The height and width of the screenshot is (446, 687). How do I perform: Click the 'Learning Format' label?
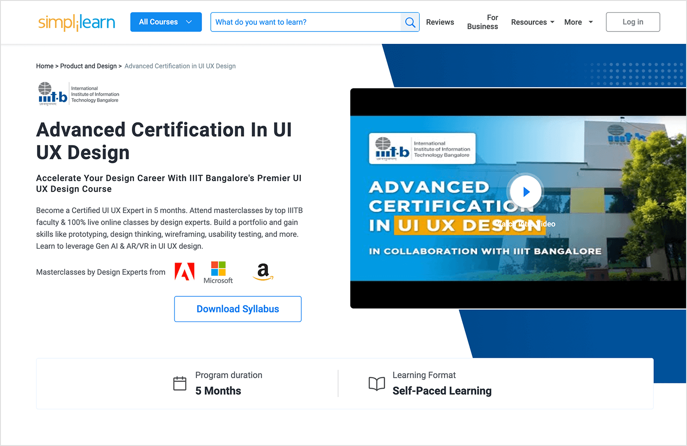click(424, 375)
